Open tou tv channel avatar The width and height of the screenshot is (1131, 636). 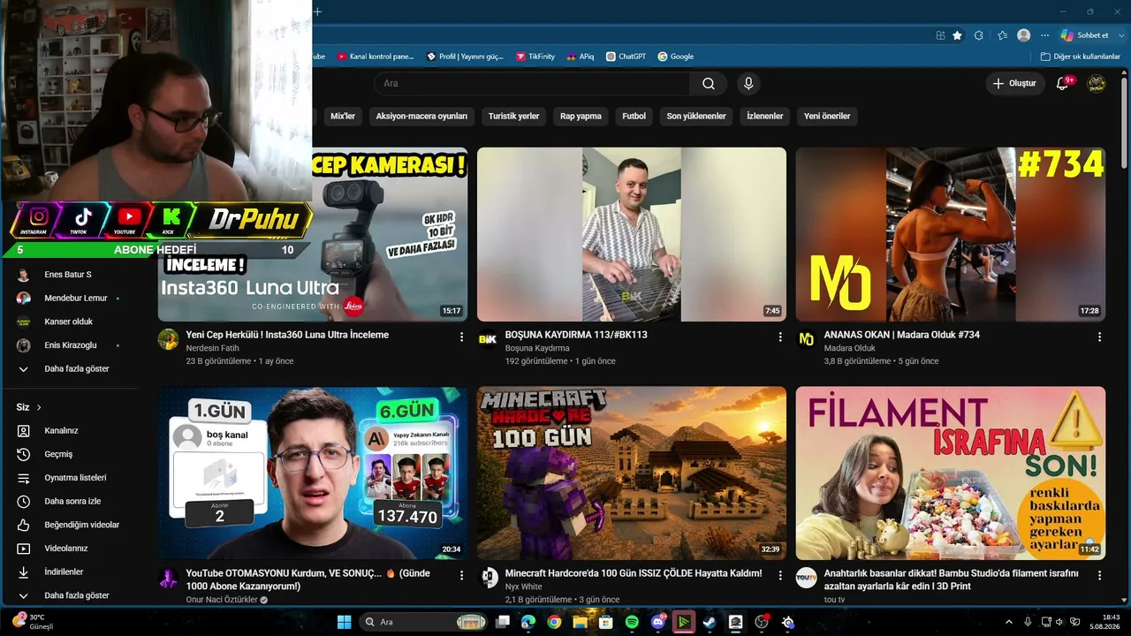click(x=806, y=578)
